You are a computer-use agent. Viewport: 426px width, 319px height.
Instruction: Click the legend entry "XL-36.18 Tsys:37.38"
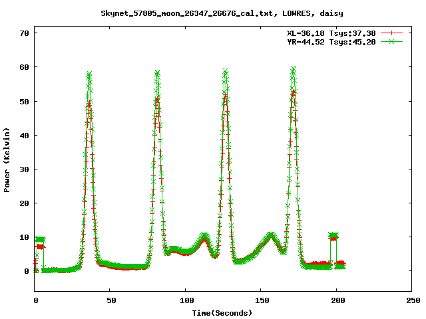(x=331, y=33)
